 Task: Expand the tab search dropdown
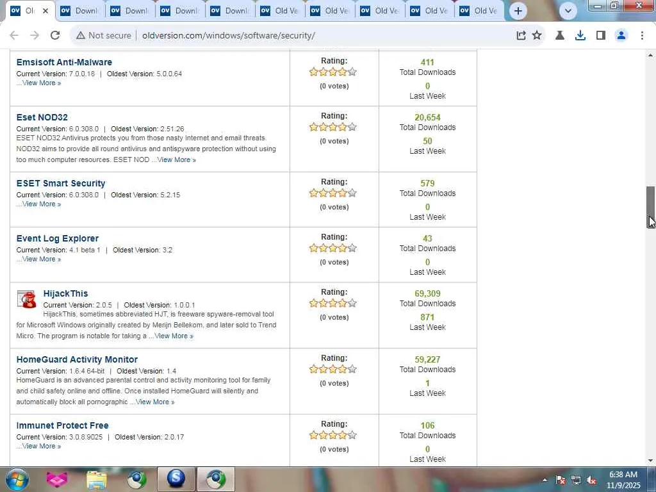pyautogui.click(x=568, y=11)
